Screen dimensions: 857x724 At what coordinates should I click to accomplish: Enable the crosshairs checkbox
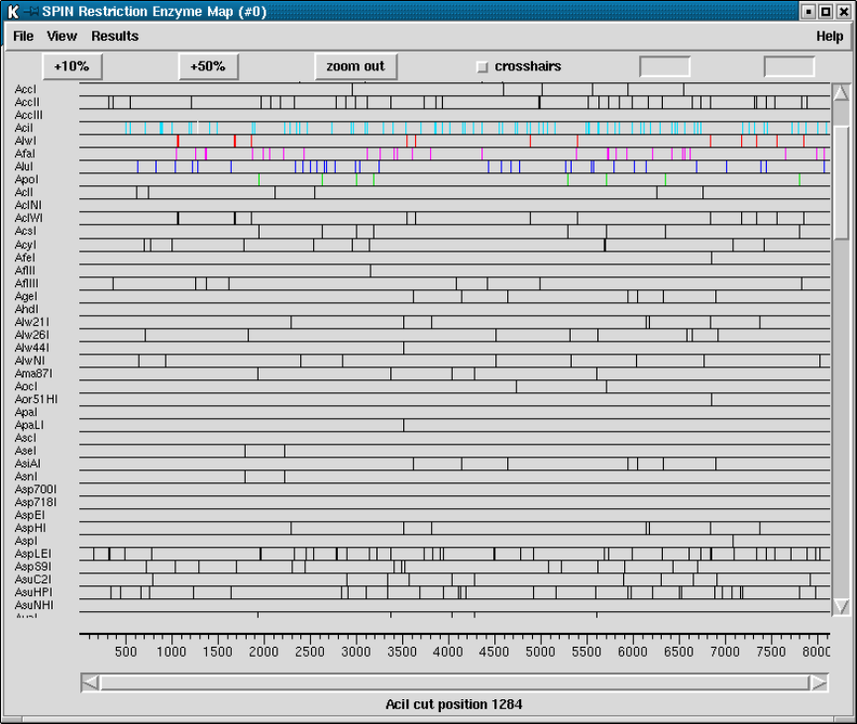pos(482,67)
